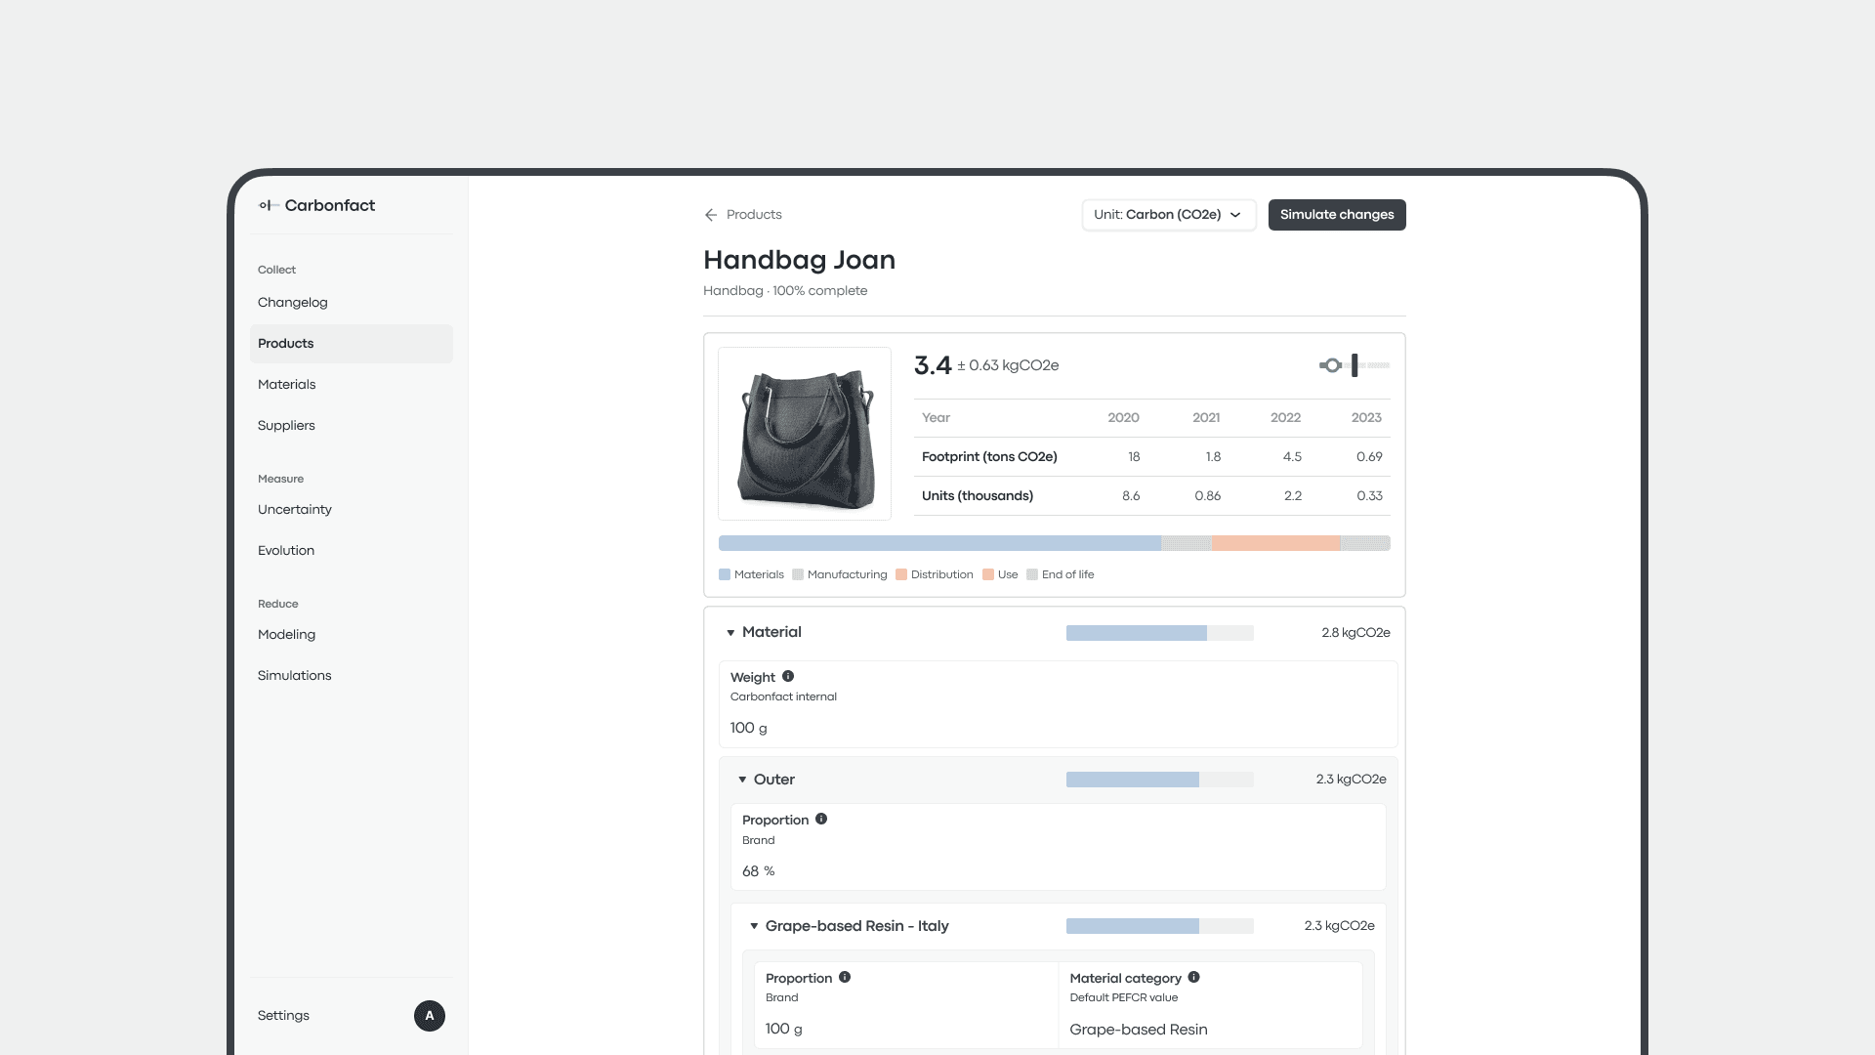This screenshot has height=1055, width=1875.
Task: Click the Carbonfact logo icon
Action: (269, 205)
